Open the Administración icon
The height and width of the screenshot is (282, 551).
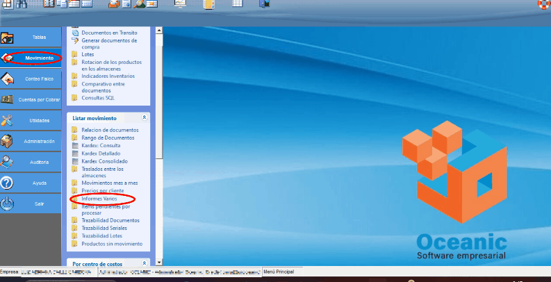(x=8, y=141)
